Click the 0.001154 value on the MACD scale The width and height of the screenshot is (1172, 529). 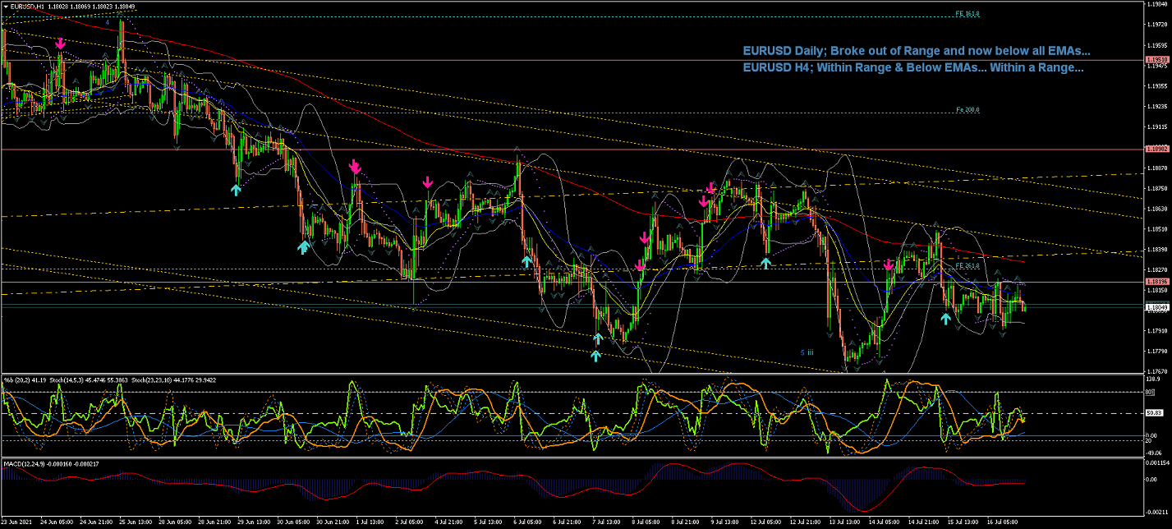tap(1156, 465)
